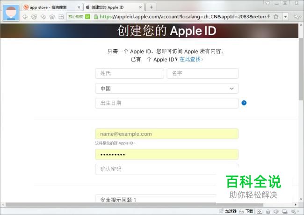Click the trash bin icon in status bar
This screenshot has height=215, width=304.
coord(268,211)
